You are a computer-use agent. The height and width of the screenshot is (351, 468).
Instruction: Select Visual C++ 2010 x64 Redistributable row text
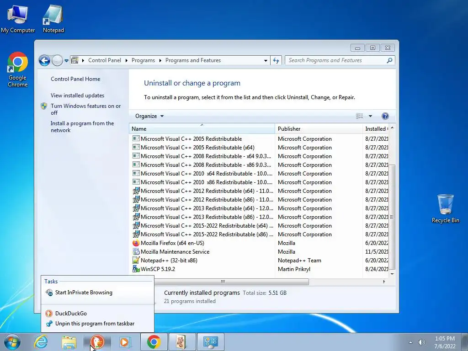207,173
